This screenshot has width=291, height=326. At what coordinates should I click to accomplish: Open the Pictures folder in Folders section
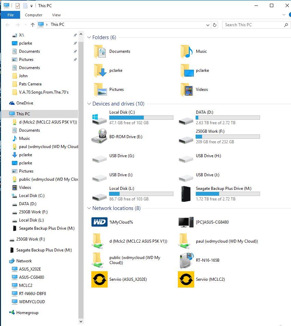click(x=108, y=89)
